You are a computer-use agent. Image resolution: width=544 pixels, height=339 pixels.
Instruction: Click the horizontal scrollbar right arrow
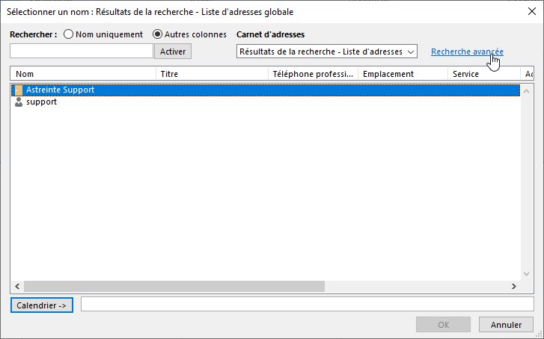[513, 287]
